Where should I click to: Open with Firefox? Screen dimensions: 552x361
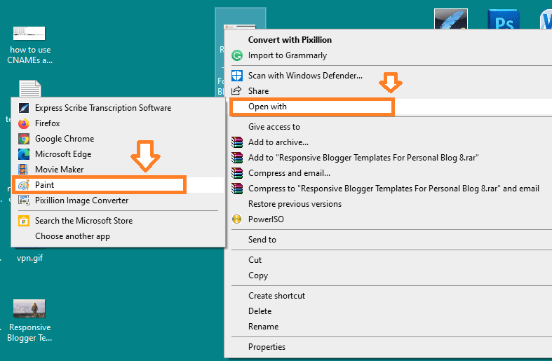pos(119,123)
